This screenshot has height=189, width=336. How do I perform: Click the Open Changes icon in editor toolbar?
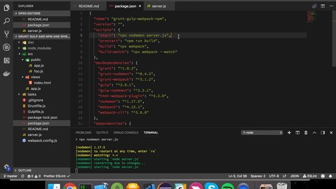314,6
